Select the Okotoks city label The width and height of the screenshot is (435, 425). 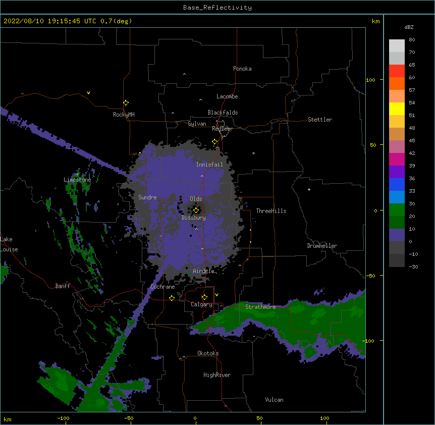point(208,353)
